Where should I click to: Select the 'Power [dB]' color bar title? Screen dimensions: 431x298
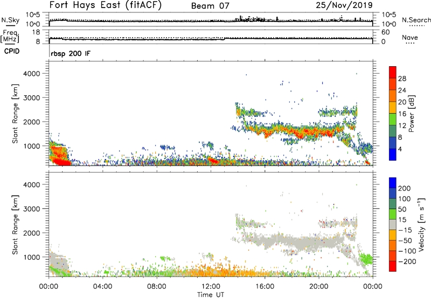(x=411, y=113)
